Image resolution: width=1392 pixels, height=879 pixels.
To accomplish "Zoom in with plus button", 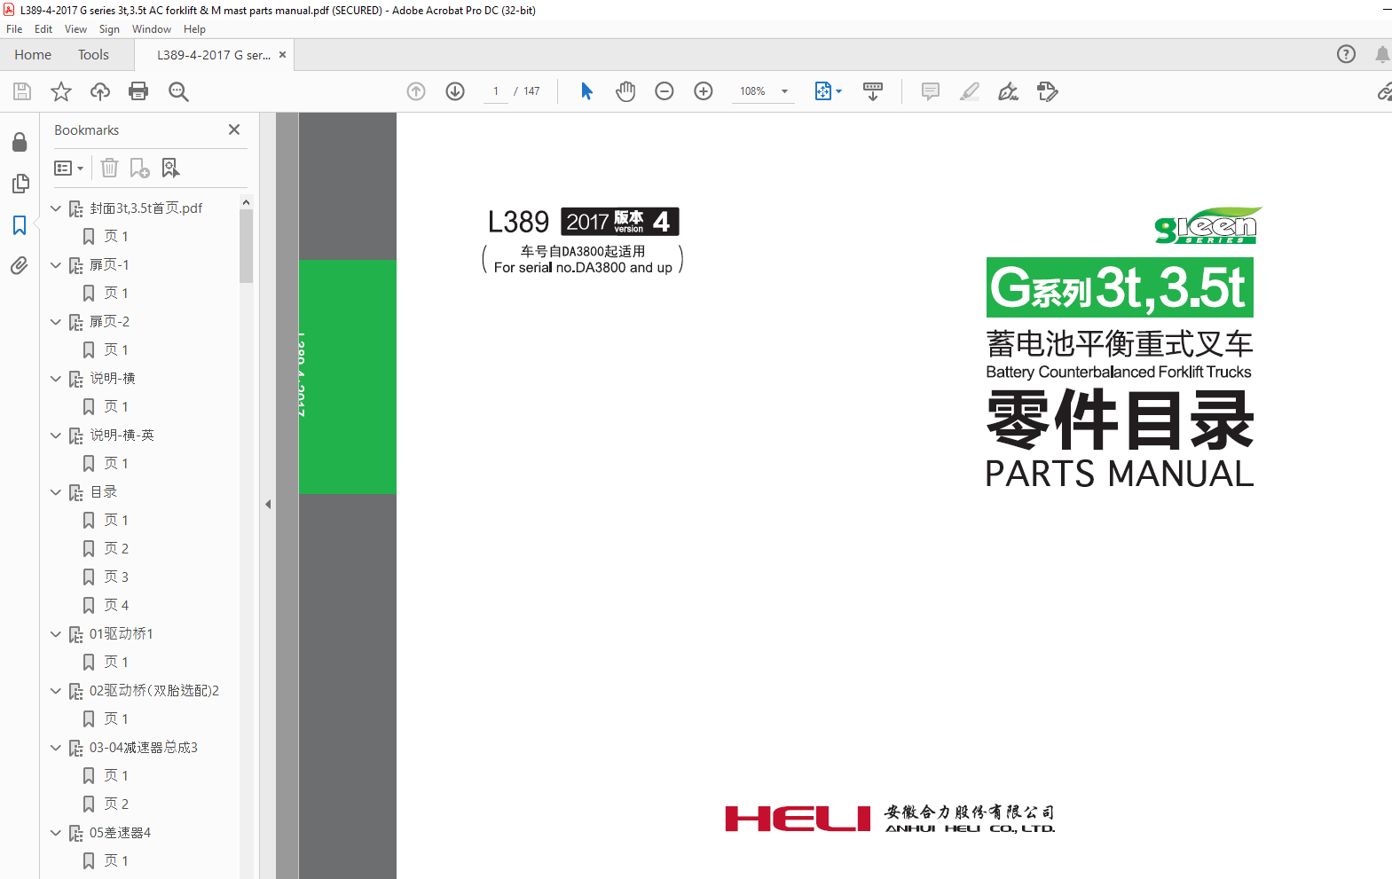I will point(704,91).
